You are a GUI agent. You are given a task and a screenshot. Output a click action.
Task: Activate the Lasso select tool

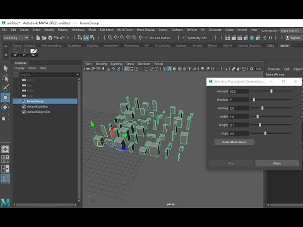click(6, 78)
